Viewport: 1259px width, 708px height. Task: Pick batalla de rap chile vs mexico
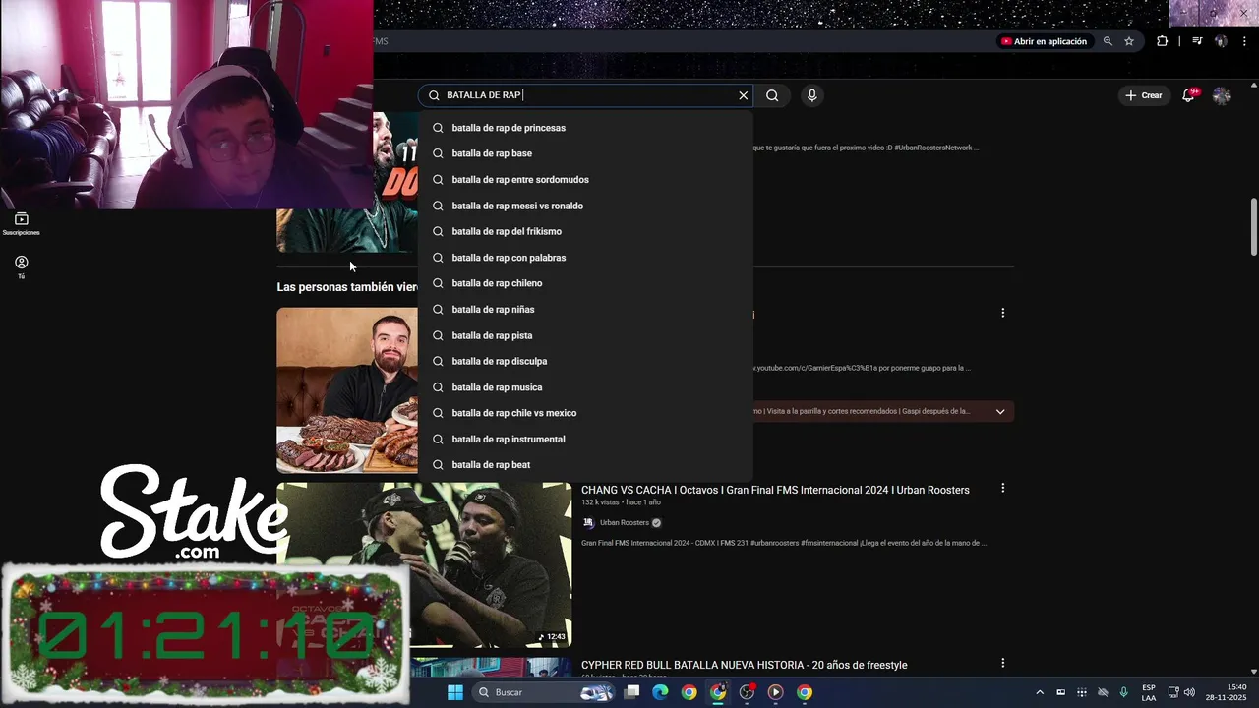585,413
